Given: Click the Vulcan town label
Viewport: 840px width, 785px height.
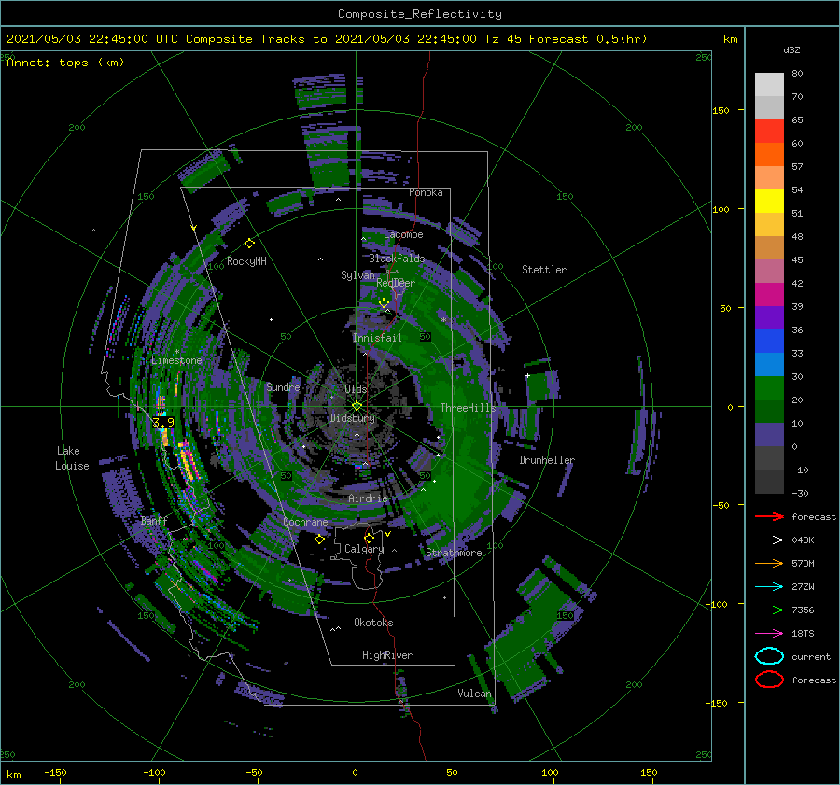Looking at the screenshot, I should click(475, 694).
